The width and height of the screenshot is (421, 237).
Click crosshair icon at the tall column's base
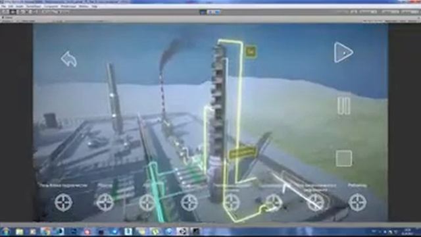click(x=232, y=202)
